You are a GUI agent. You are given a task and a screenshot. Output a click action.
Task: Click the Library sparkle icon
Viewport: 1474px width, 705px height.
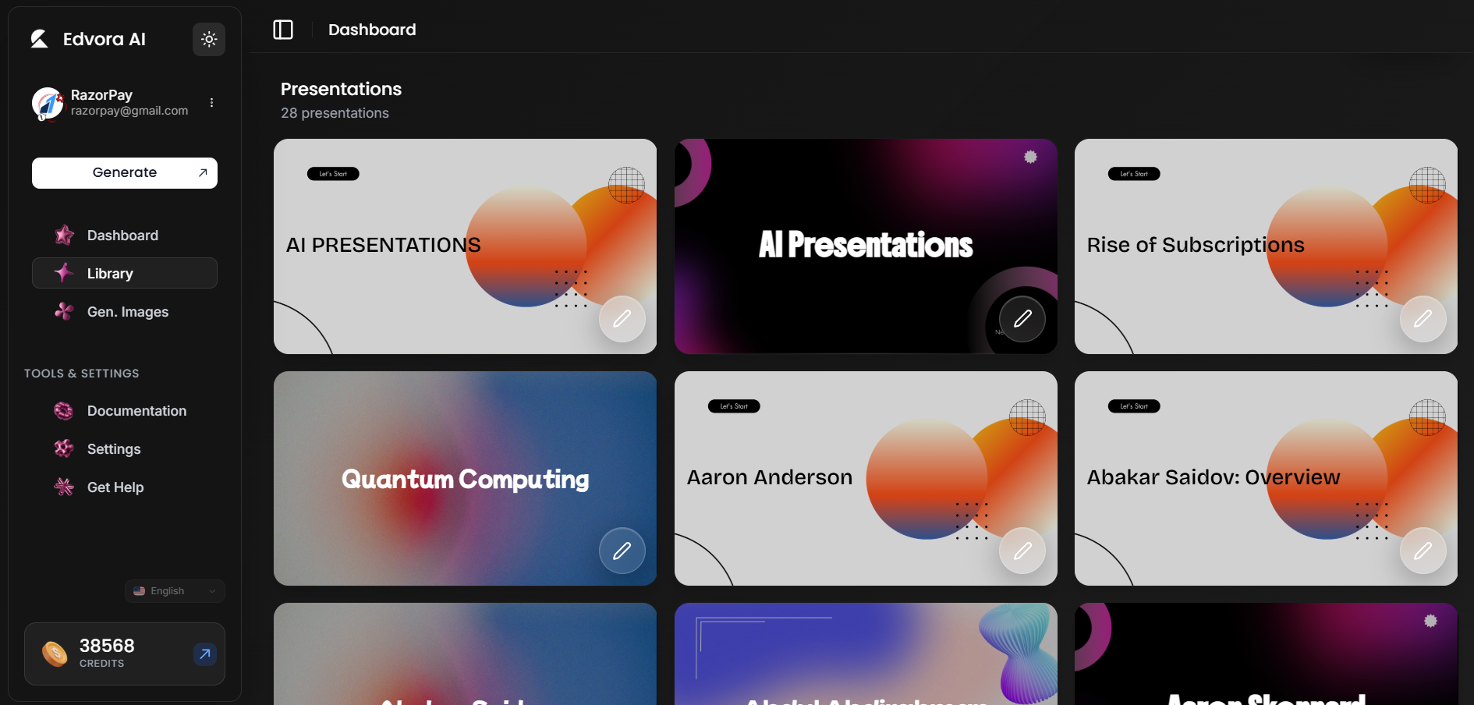pos(64,273)
